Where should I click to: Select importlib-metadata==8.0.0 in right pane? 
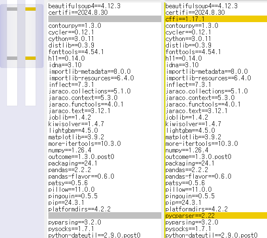207,71
